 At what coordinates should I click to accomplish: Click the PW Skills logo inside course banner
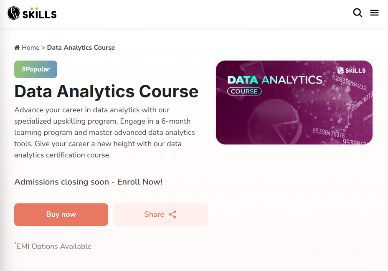(351, 70)
